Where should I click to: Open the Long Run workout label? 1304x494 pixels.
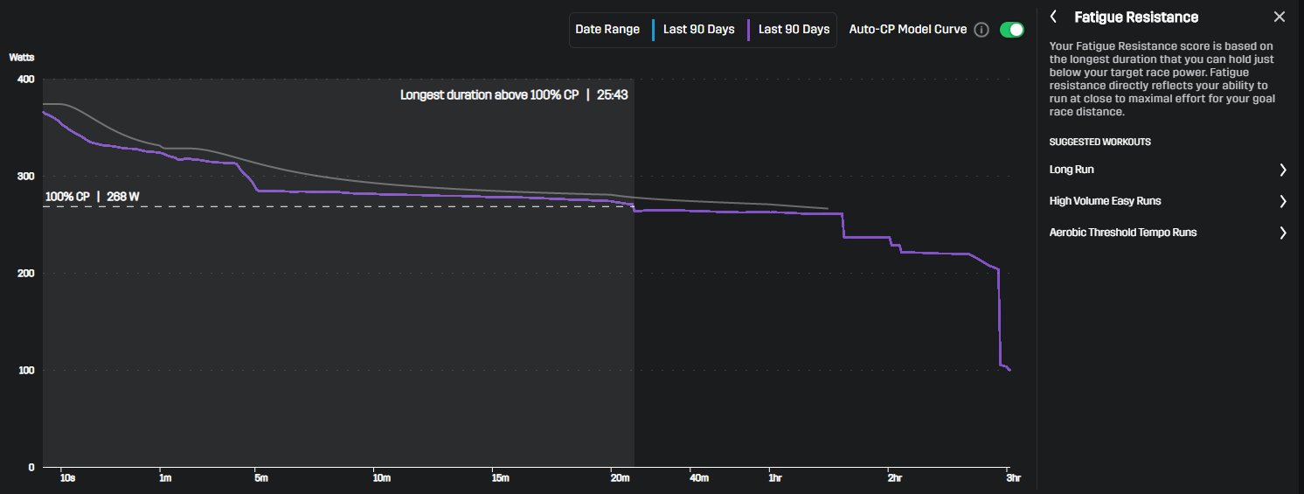tap(1072, 170)
